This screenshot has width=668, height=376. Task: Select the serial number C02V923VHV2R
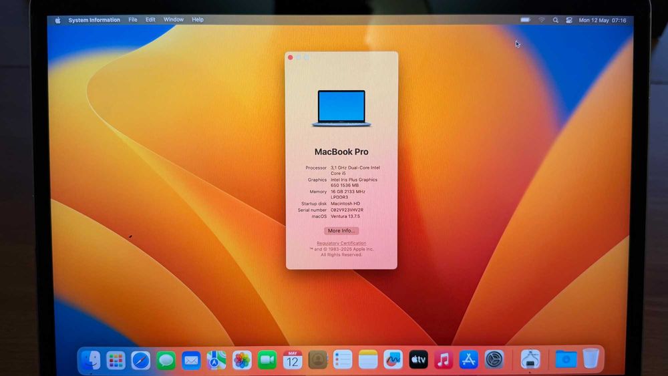(x=347, y=210)
